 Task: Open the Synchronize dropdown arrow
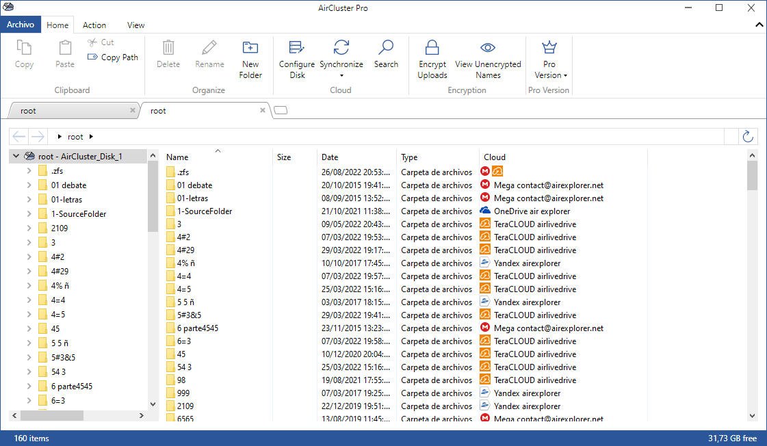(341, 75)
